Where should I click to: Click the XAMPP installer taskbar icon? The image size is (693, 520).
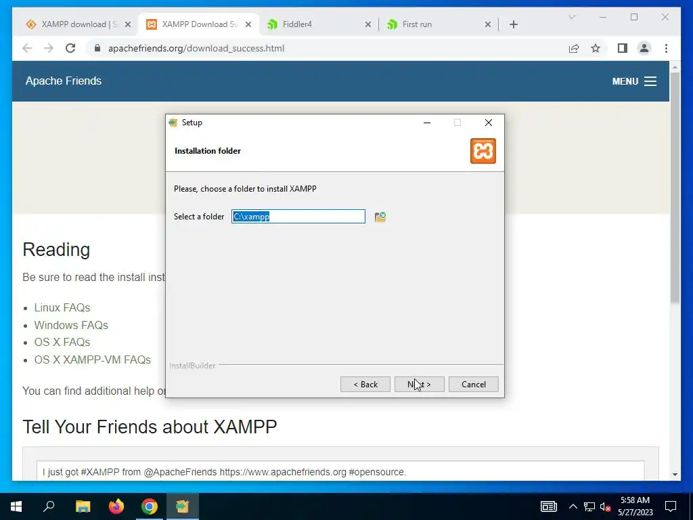pyautogui.click(x=182, y=506)
